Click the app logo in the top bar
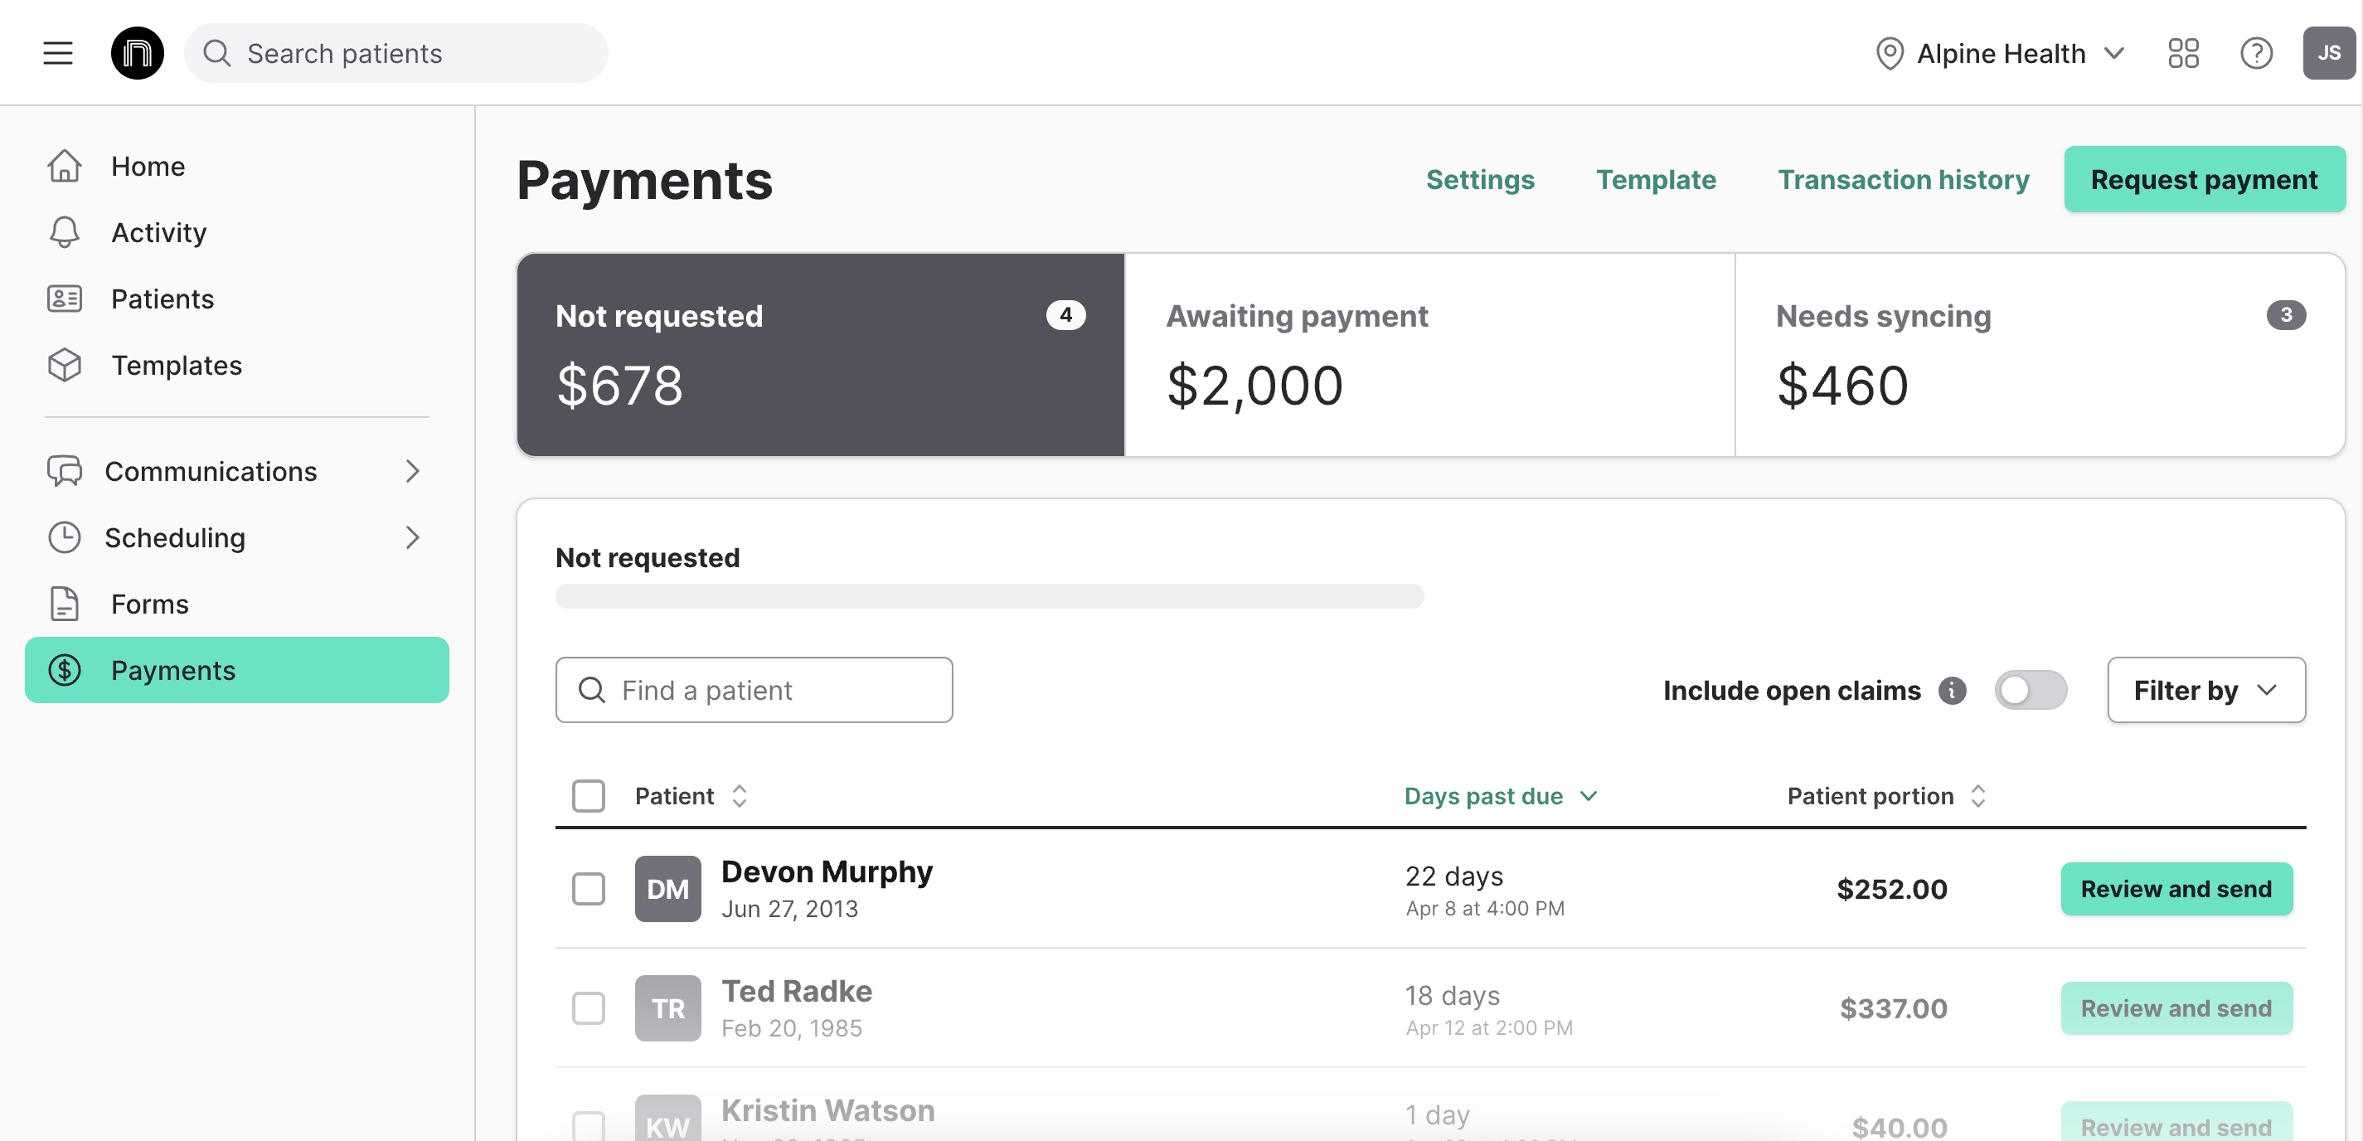Viewport: 2363px width, 1141px height. click(138, 52)
